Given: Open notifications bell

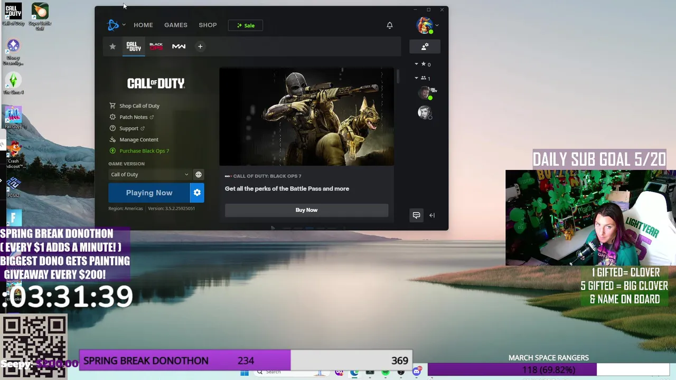Looking at the screenshot, I should point(390,25).
